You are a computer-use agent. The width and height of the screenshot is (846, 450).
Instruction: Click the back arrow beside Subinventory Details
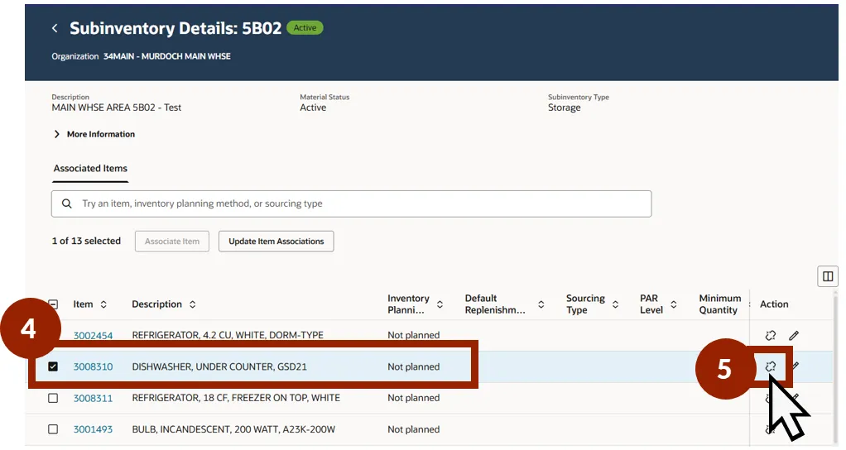[55, 28]
